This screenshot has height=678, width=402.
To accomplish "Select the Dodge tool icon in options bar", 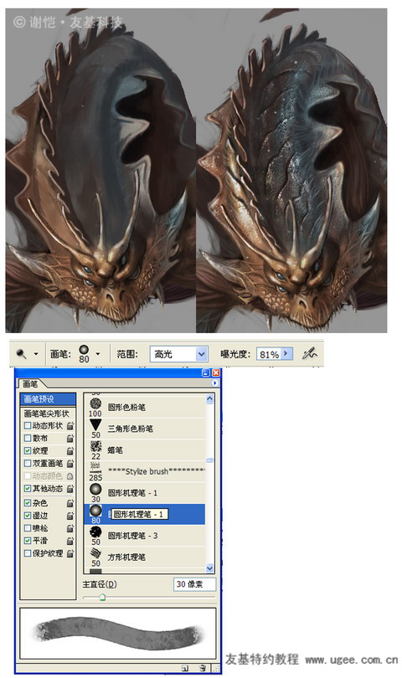I will (22, 354).
